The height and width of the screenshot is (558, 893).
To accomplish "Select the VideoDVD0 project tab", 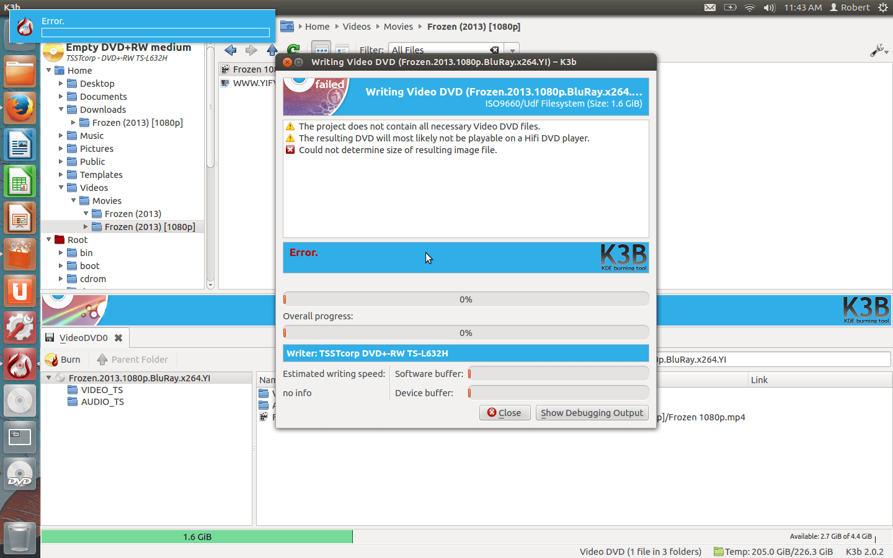I will coord(85,338).
